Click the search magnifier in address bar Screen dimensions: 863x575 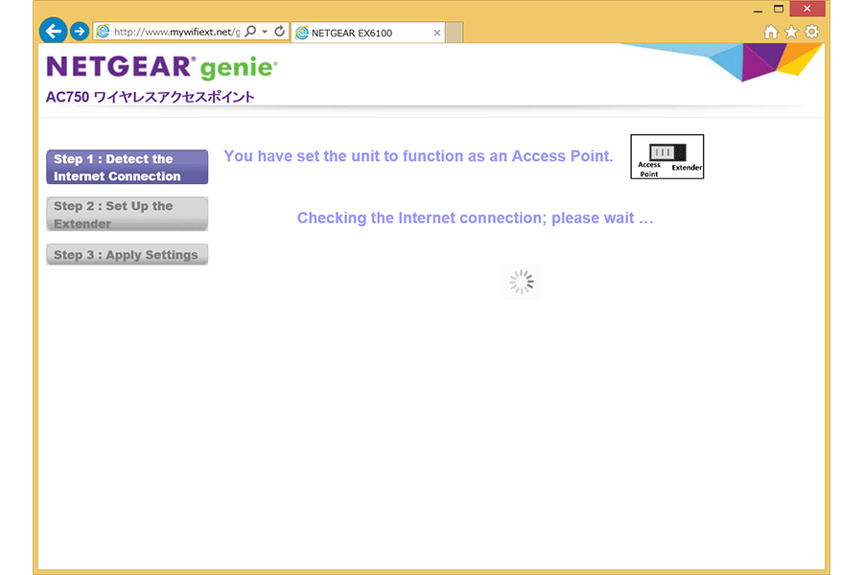[251, 32]
